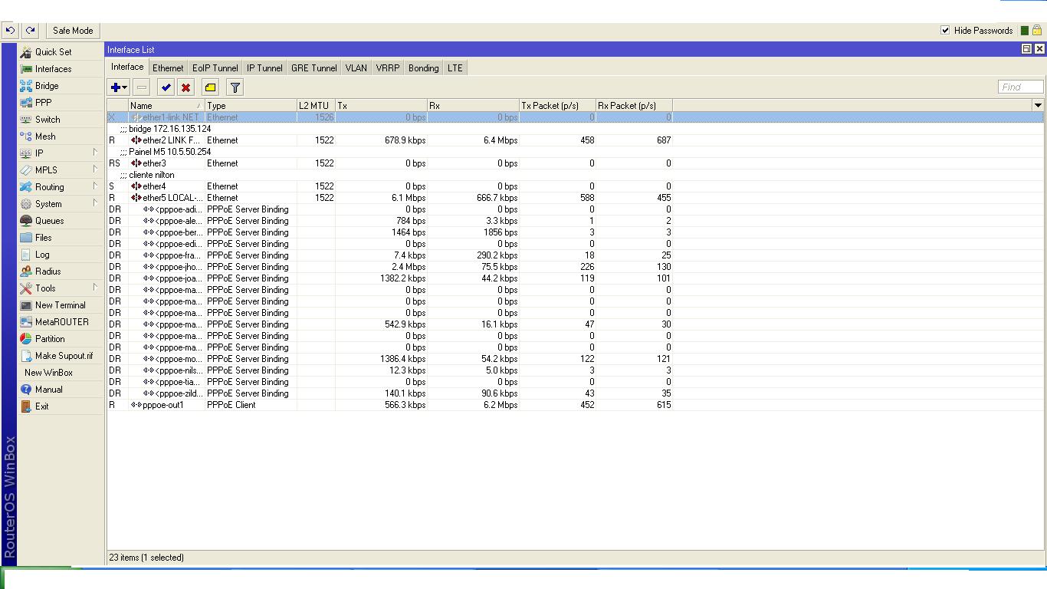Select the pppoe-out1 interface row
Image resolution: width=1047 pixels, height=589 pixels.
pyautogui.click(x=163, y=405)
